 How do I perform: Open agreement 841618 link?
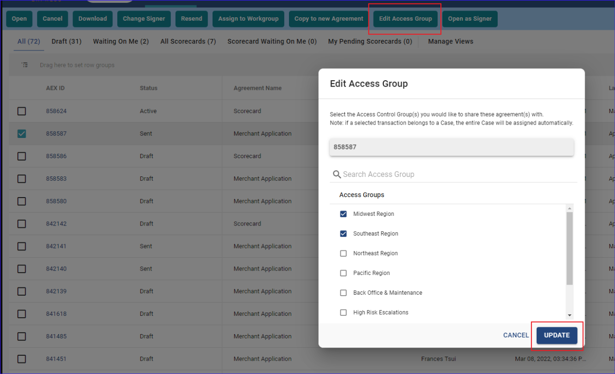click(56, 314)
